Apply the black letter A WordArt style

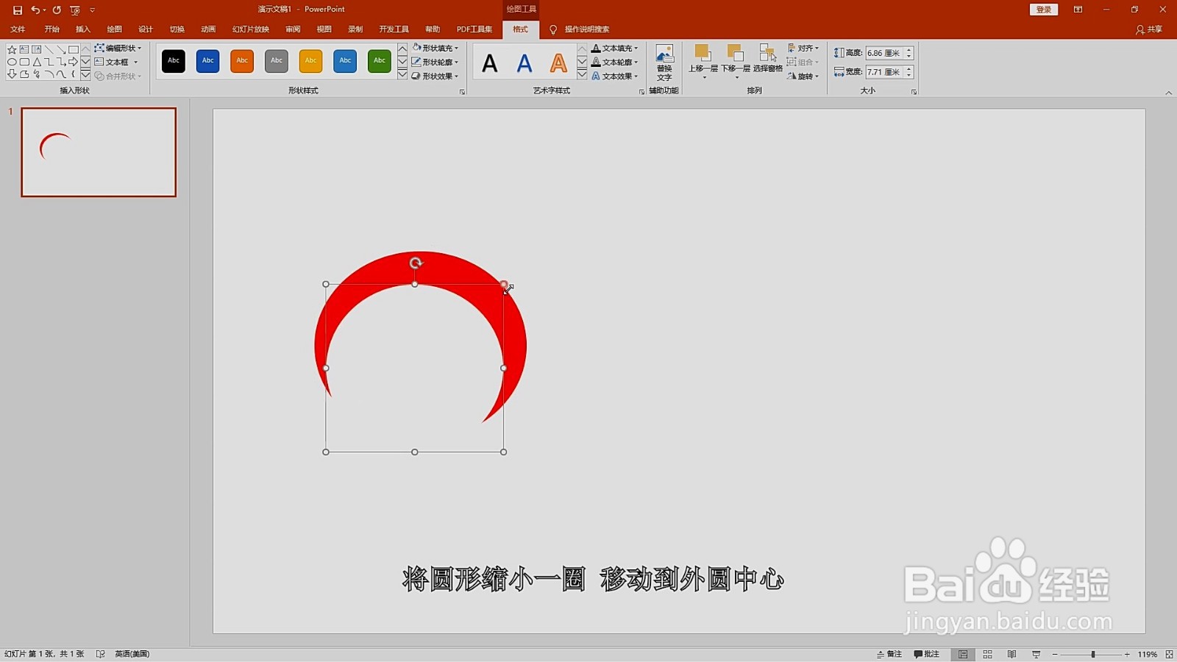pyautogui.click(x=490, y=63)
